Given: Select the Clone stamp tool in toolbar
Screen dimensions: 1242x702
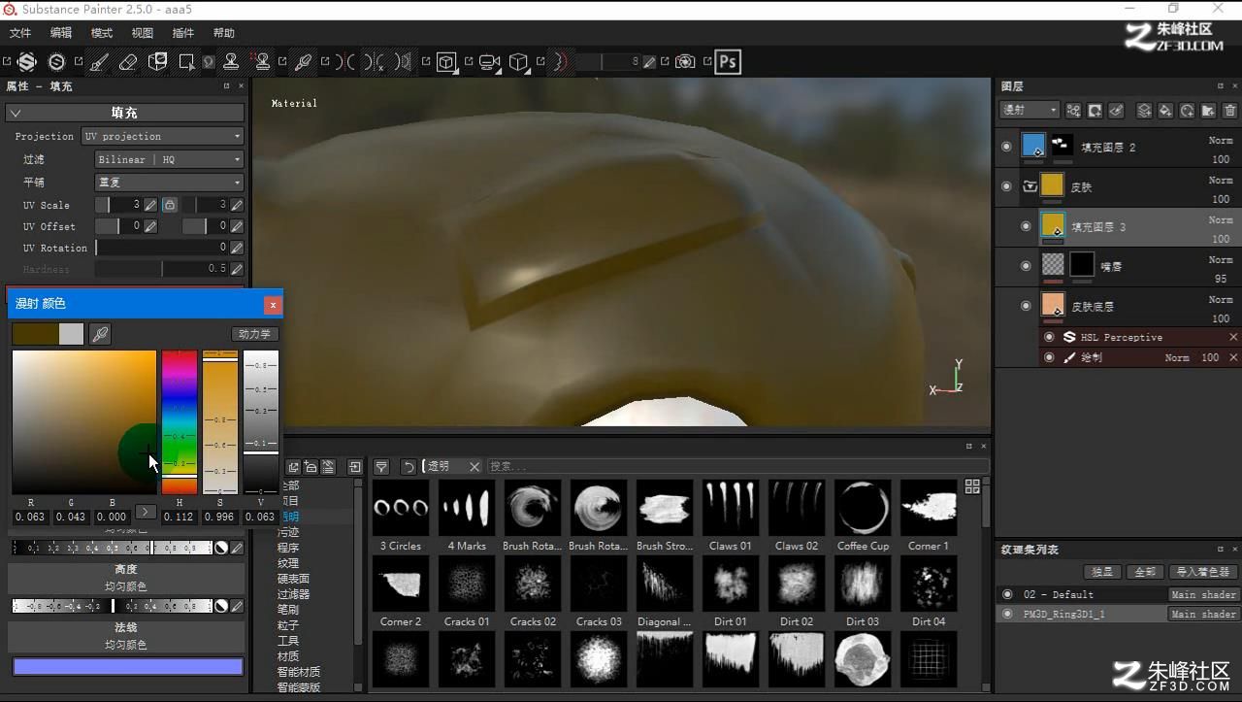Looking at the screenshot, I should pos(231,62).
